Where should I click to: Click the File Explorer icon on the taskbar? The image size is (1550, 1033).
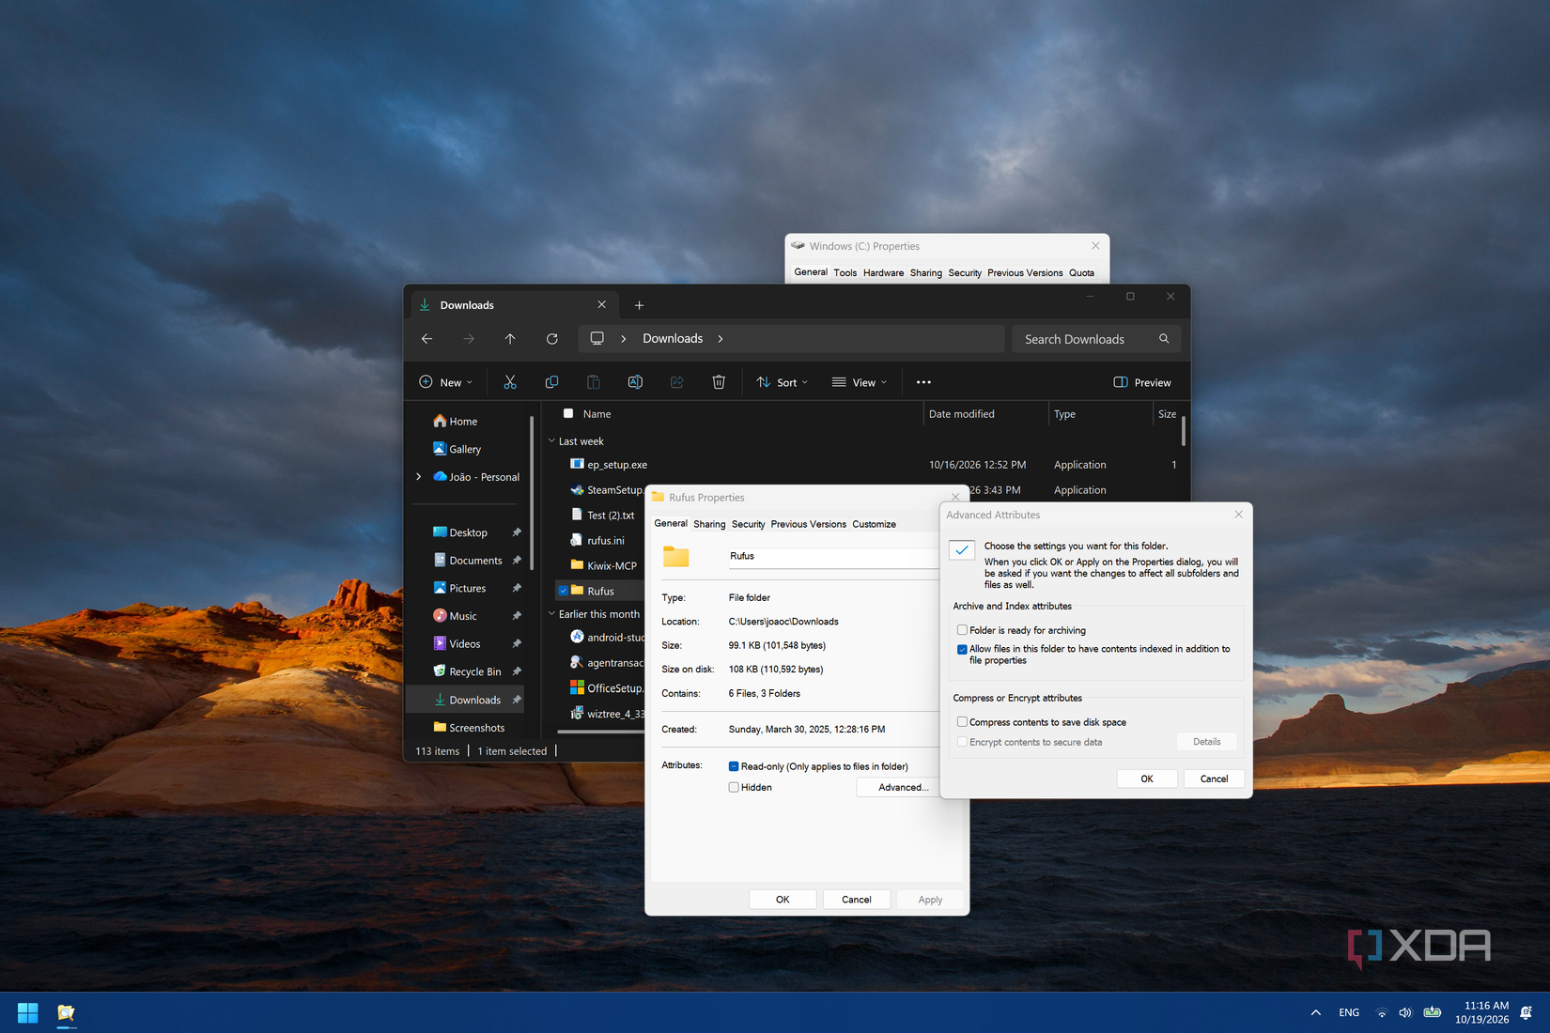tap(66, 1012)
